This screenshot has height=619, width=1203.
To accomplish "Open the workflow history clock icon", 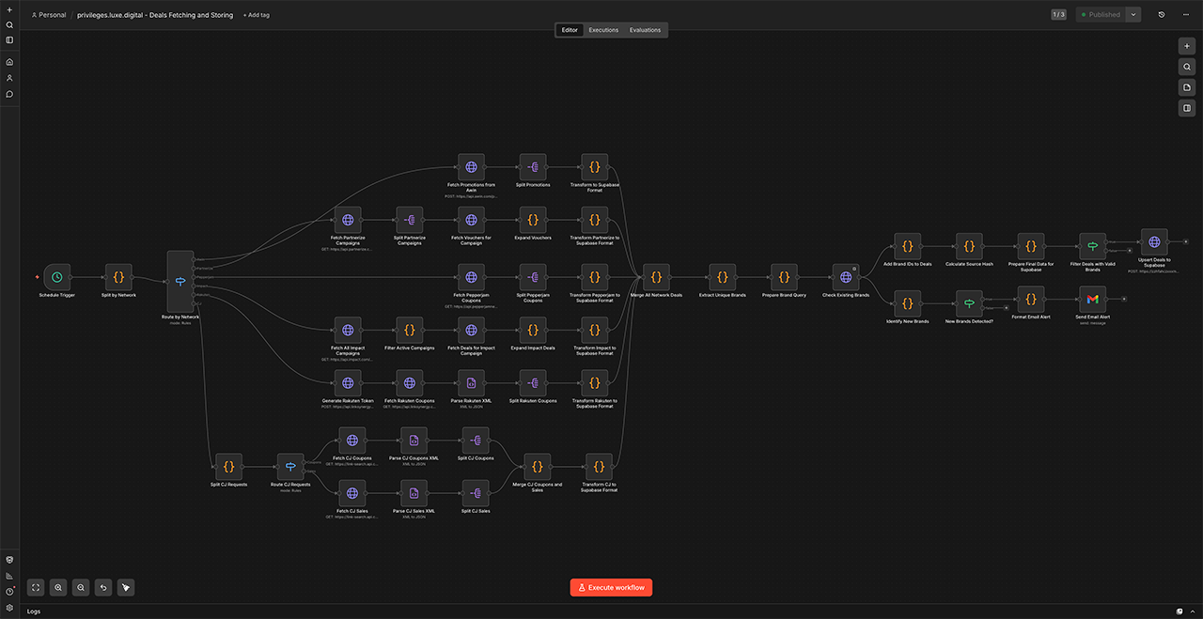I will [x=1162, y=15].
